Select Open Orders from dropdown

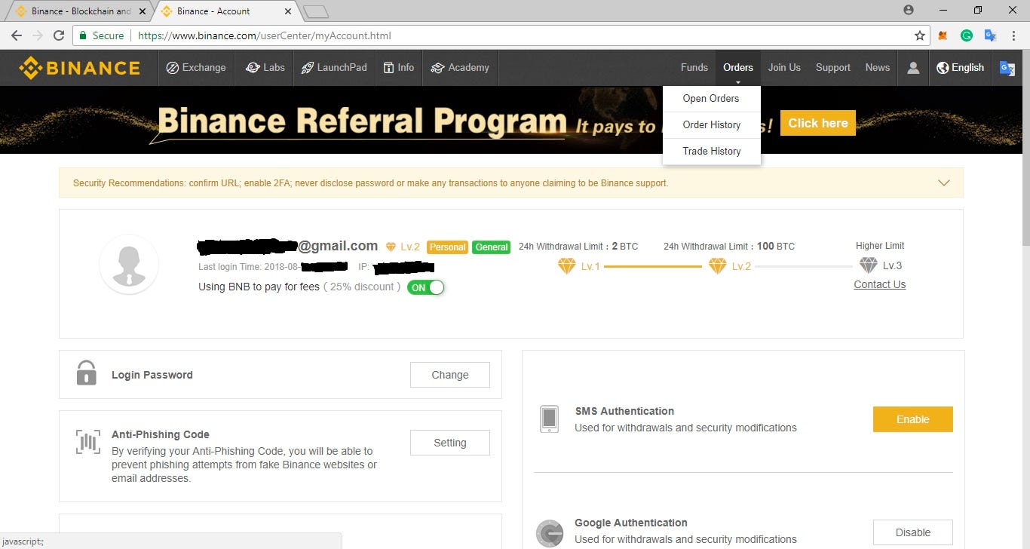711,98
